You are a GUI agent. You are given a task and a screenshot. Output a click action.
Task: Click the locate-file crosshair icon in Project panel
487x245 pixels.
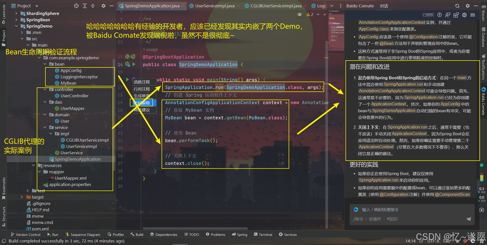[76, 6]
